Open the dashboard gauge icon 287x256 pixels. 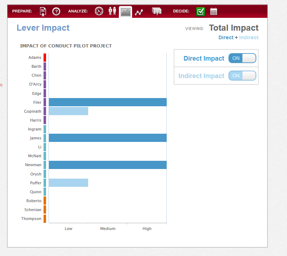(99, 11)
